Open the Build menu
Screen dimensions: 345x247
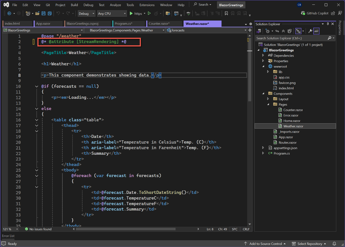(74, 5)
